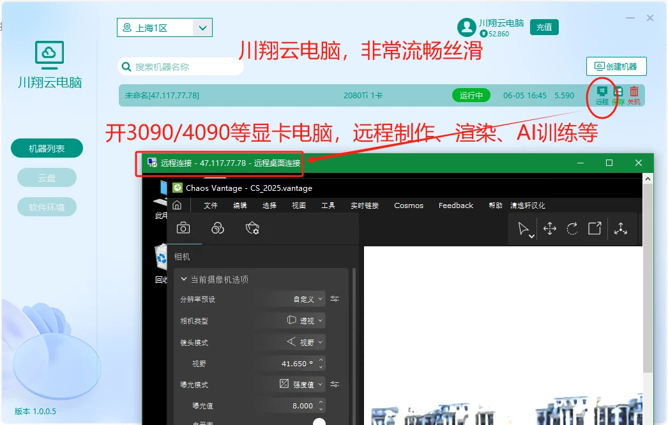Viewport: 668px width, 425px height.
Task: Open the selection tool dropdown arrow
Action: 532,236
